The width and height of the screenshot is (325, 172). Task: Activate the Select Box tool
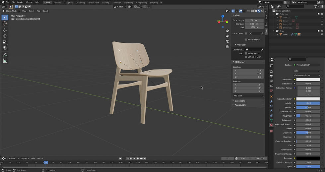click(5, 18)
